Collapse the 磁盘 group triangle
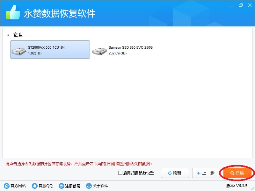 click(x=8, y=35)
